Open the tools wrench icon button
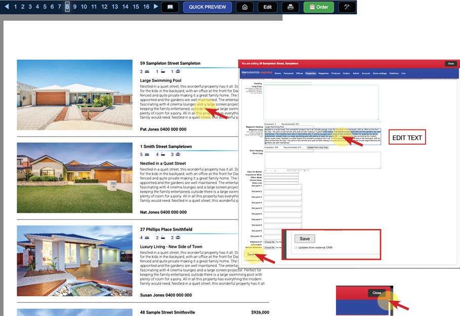The width and height of the screenshot is (460, 316). point(347,7)
